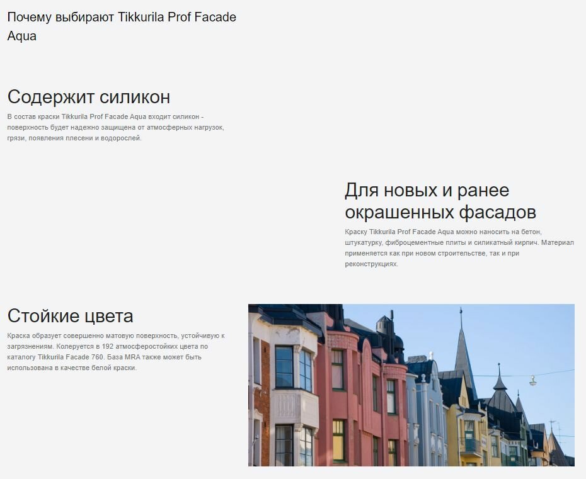Click the "Содержит силикон" heading
This screenshot has height=479, width=586.
point(89,97)
